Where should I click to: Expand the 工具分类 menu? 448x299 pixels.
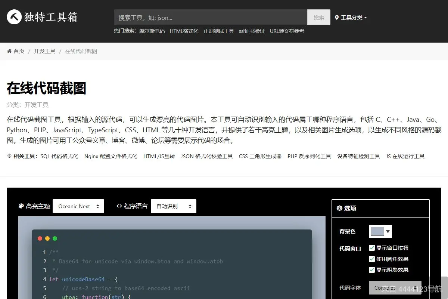352,17
